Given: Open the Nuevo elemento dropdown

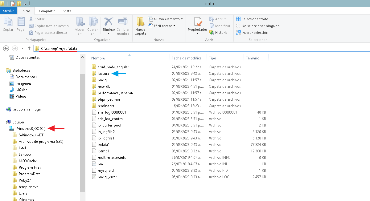Looking at the screenshot, I should (x=166, y=19).
